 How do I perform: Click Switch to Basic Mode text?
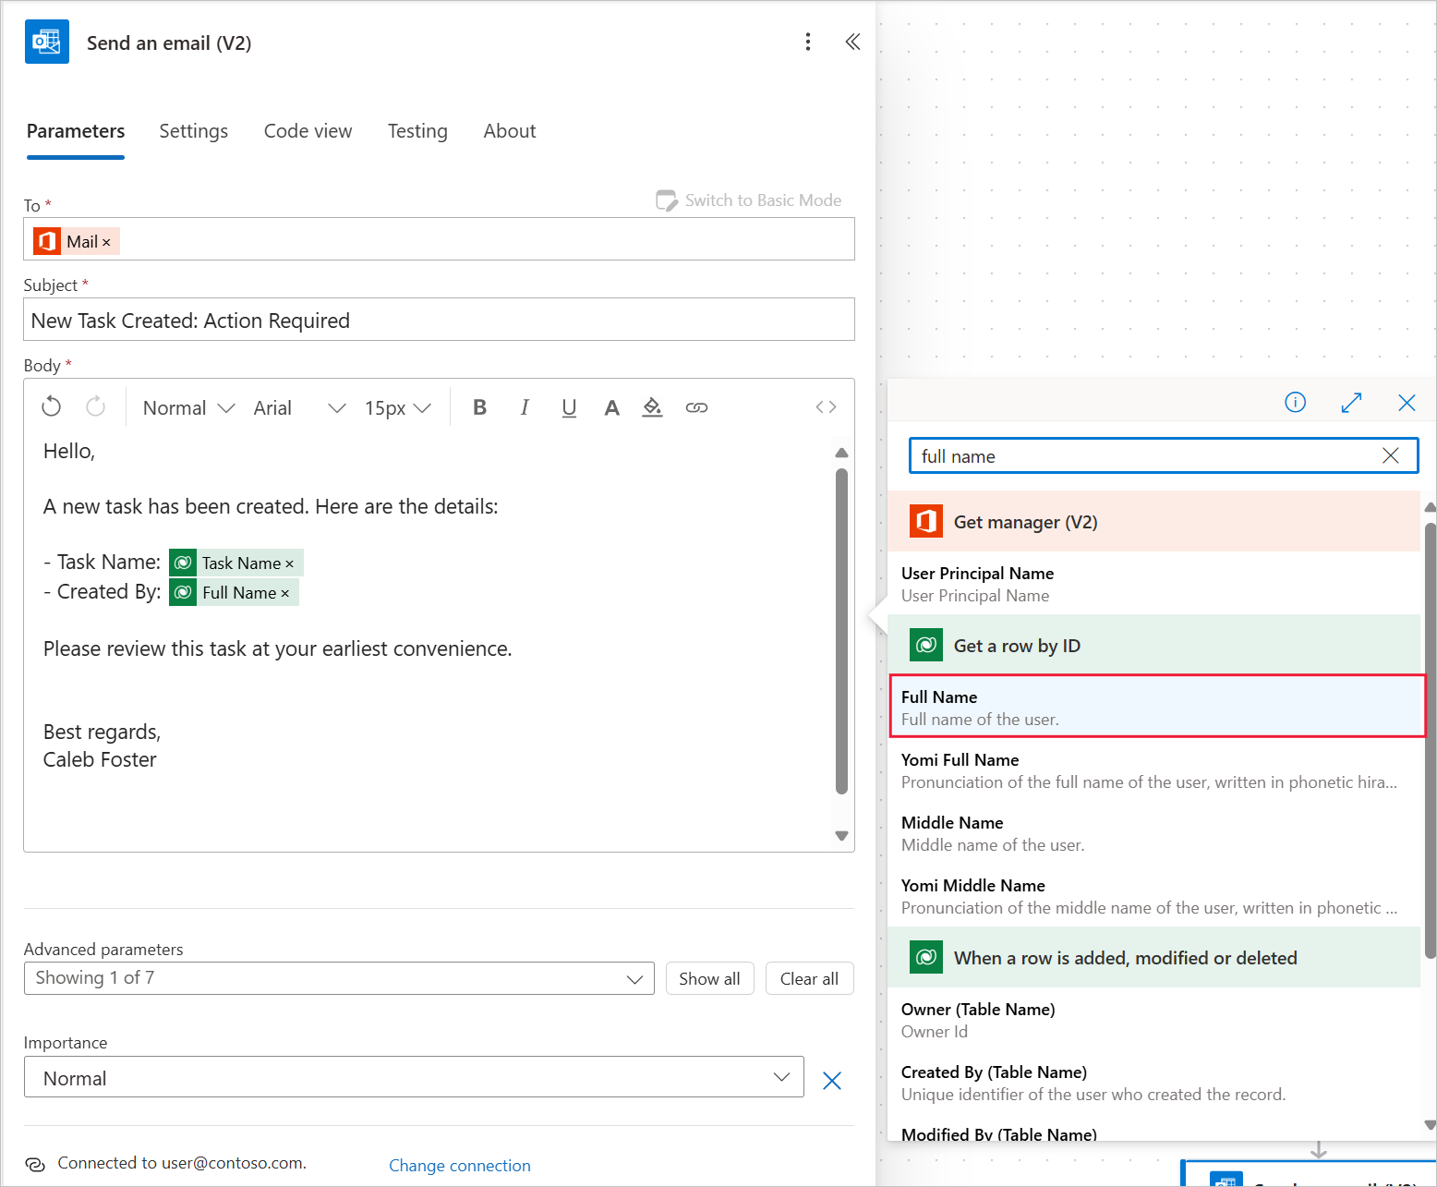click(763, 200)
